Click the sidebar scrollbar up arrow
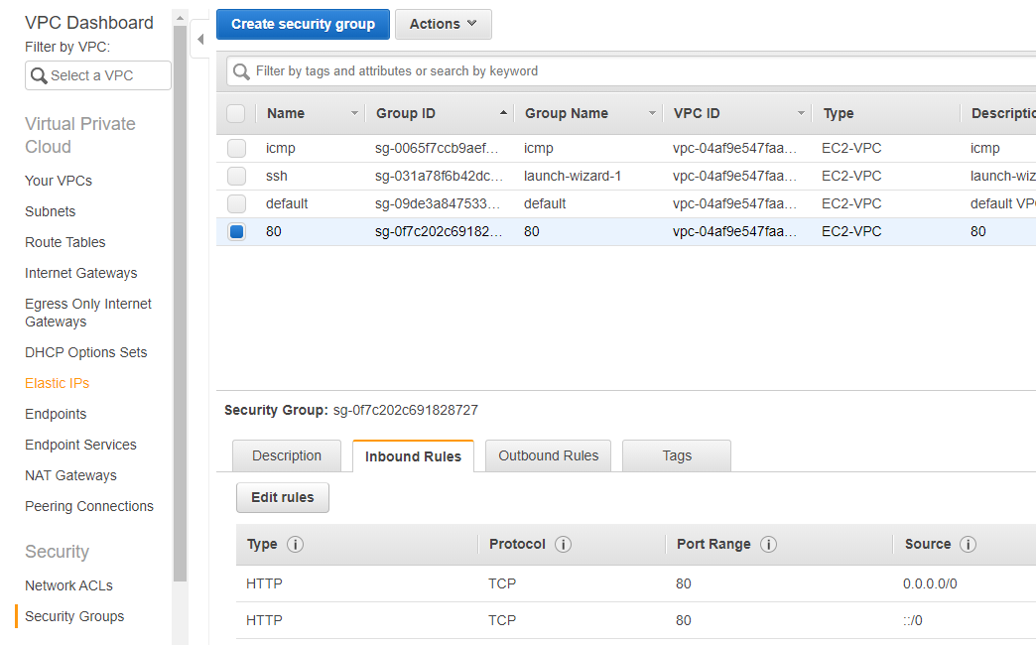1036x645 pixels. tap(180, 19)
